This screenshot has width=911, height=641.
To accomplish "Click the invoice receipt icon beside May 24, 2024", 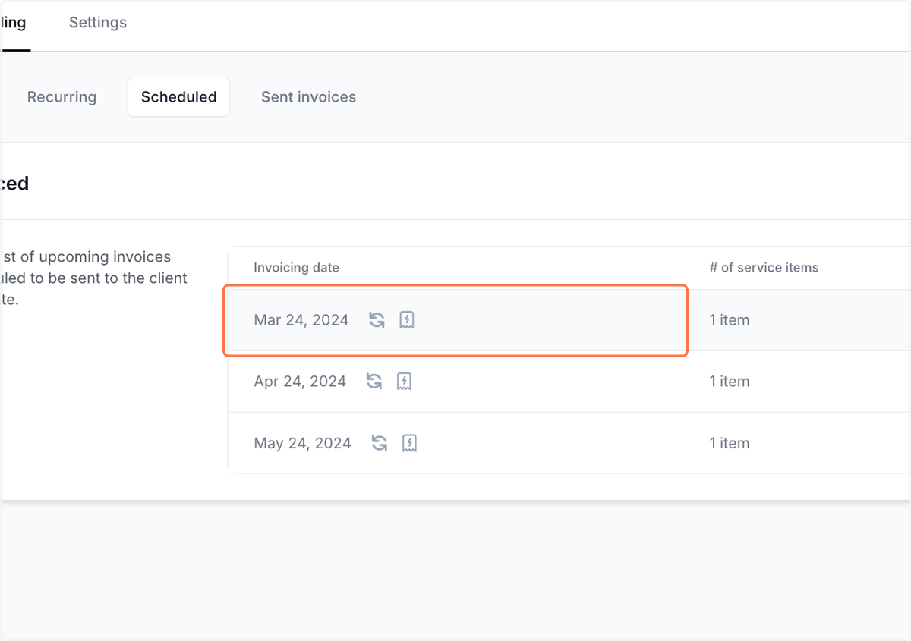I will 410,443.
